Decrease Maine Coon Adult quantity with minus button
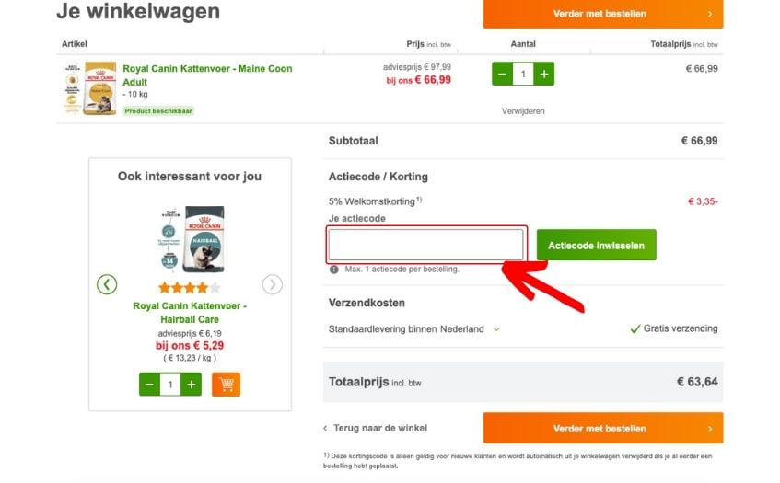This screenshot has height=483, width=780. (502, 74)
